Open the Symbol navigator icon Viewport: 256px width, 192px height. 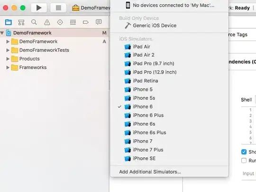[21, 22]
